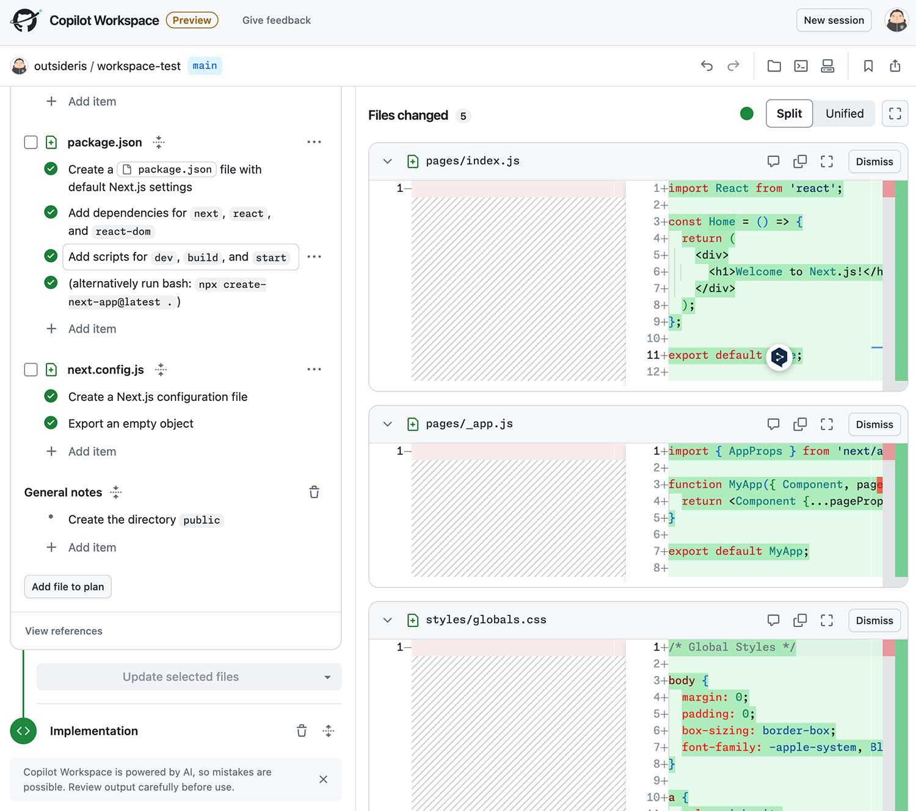Undo the last change
Viewport: 916px width, 811px height.
707,66
